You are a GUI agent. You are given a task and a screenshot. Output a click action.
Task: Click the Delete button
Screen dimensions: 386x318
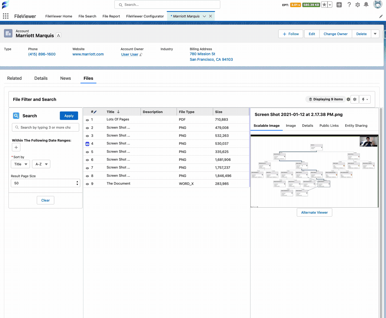click(361, 34)
